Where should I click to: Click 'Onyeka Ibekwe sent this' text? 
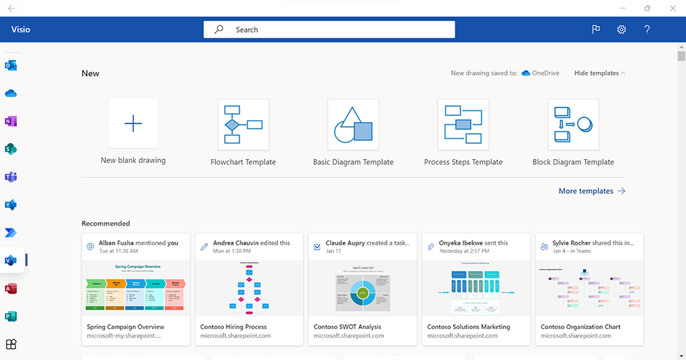coord(473,243)
